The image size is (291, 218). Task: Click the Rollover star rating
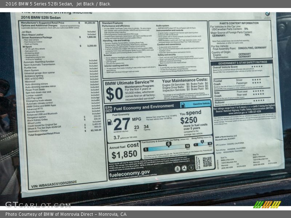click(259, 100)
